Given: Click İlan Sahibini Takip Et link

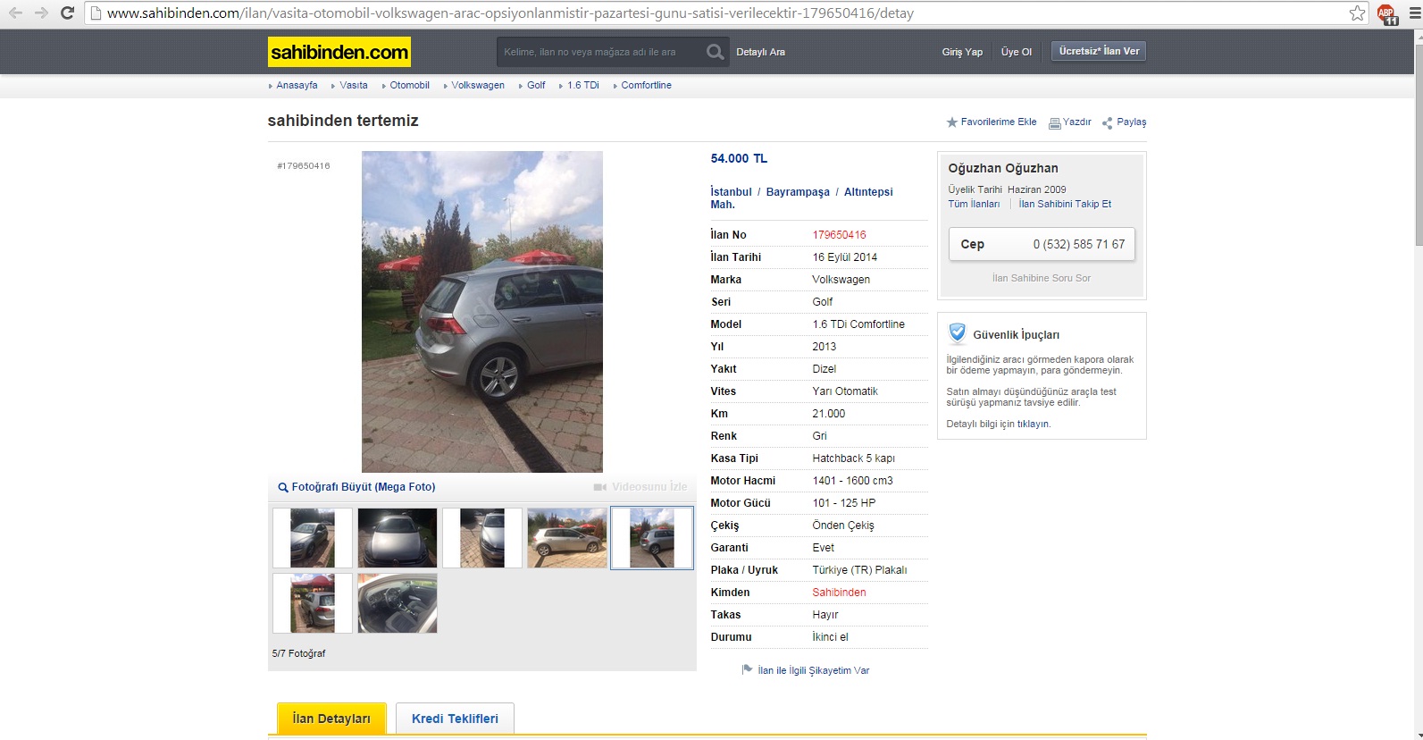Looking at the screenshot, I should 1065,204.
